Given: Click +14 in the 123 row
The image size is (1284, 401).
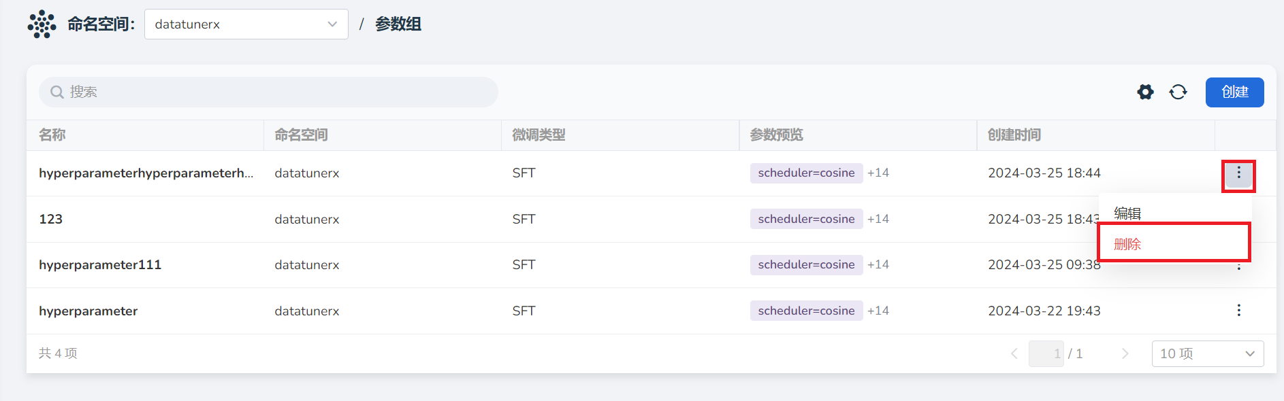Looking at the screenshot, I should point(878,219).
